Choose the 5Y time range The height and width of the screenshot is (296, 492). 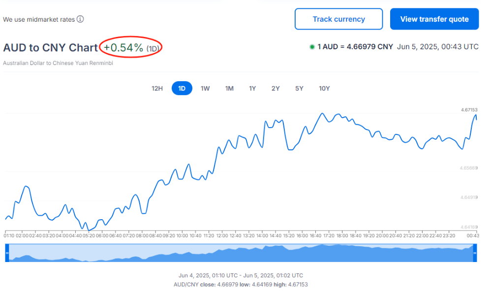tap(299, 88)
